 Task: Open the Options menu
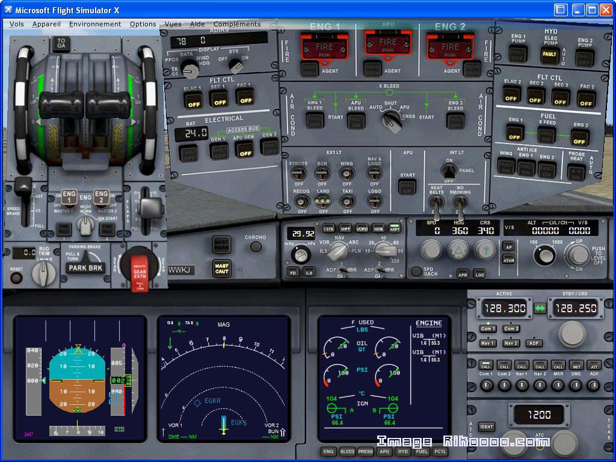pyautogui.click(x=143, y=24)
